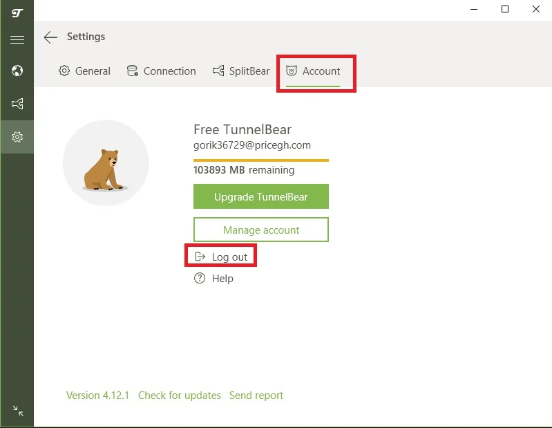Screen dimensions: 552x428
Task: Click the Send report link
Action: click(x=256, y=396)
